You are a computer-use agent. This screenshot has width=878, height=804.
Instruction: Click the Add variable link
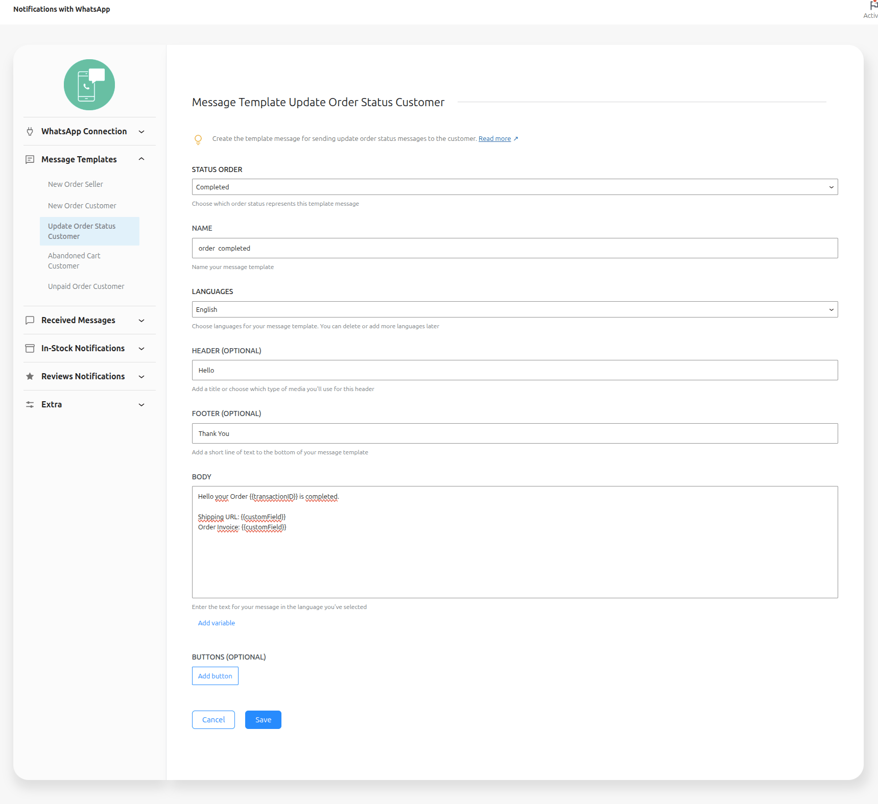[217, 623]
